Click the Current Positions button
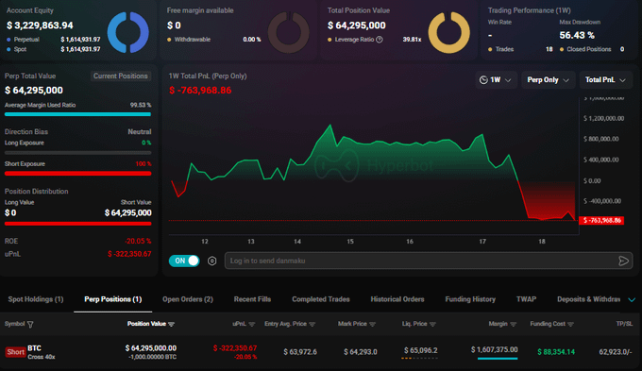 click(x=121, y=76)
